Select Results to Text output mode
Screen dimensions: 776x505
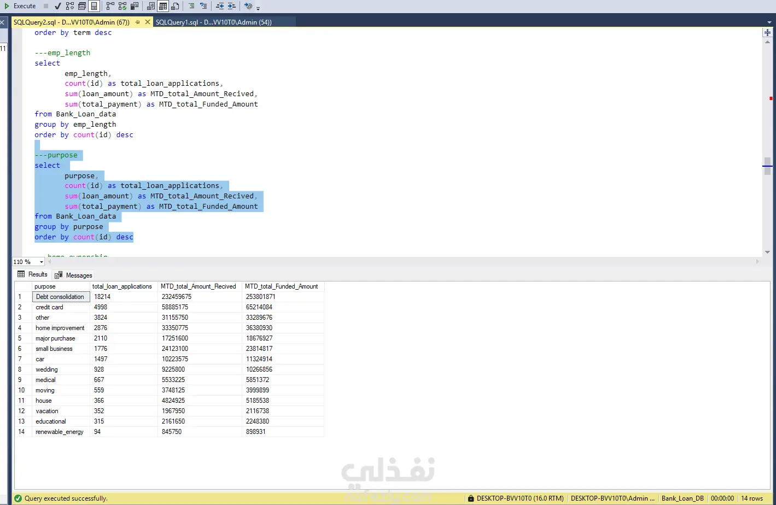[x=151, y=6]
